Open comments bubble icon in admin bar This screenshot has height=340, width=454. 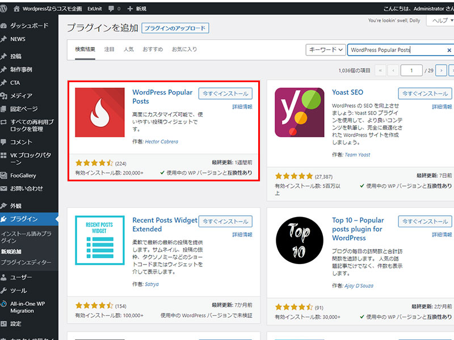pos(111,8)
